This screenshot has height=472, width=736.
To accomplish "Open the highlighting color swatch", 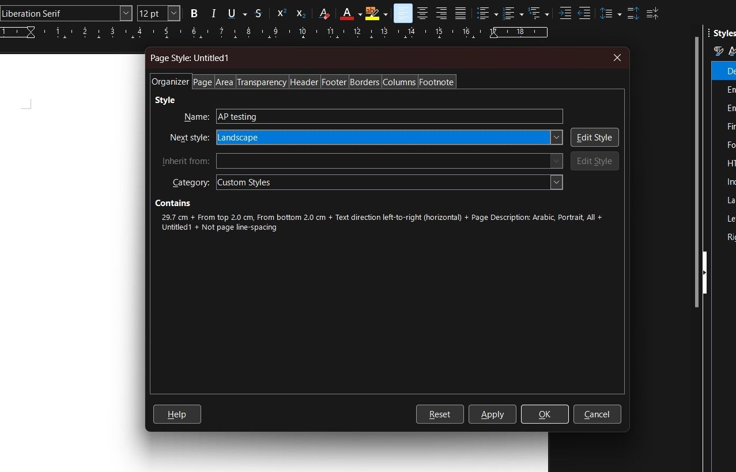I will tap(372, 13).
